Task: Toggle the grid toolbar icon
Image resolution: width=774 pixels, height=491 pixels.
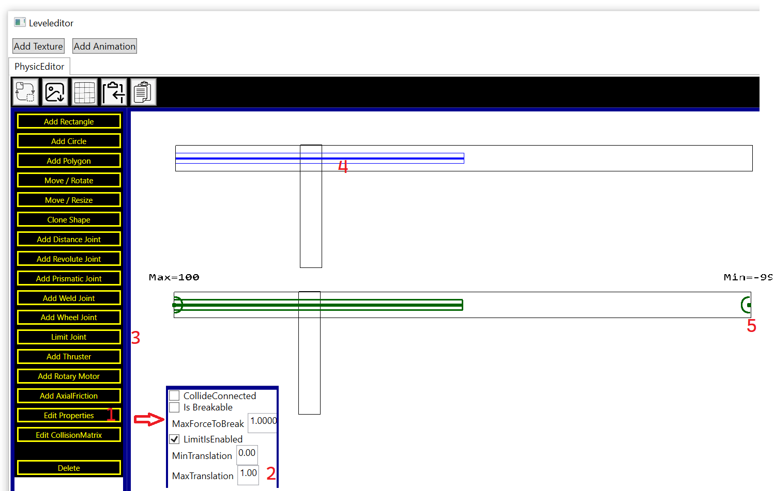Action: [84, 92]
